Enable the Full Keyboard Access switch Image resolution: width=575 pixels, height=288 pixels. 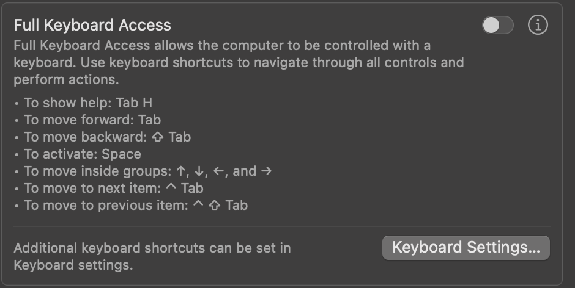point(497,25)
